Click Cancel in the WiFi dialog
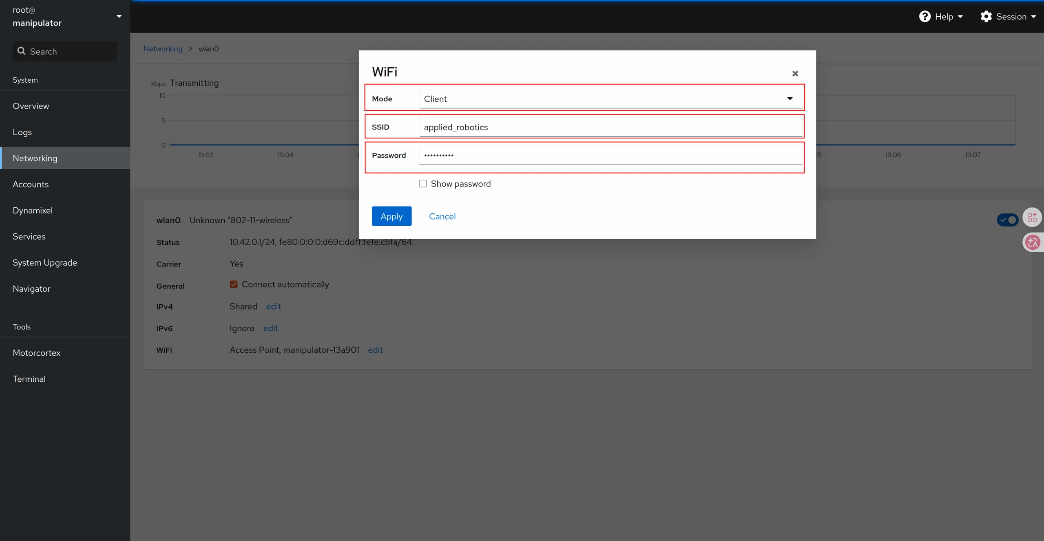The width and height of the screenshot is (1044, 541). click(442, 216)
